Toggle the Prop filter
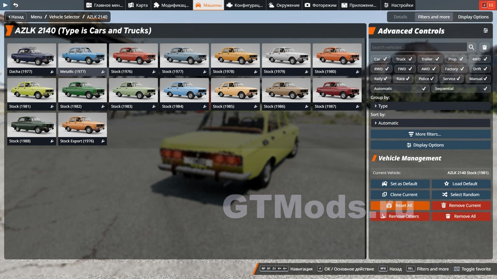Viewport: 497px width, 279px height. click(456, 59)
